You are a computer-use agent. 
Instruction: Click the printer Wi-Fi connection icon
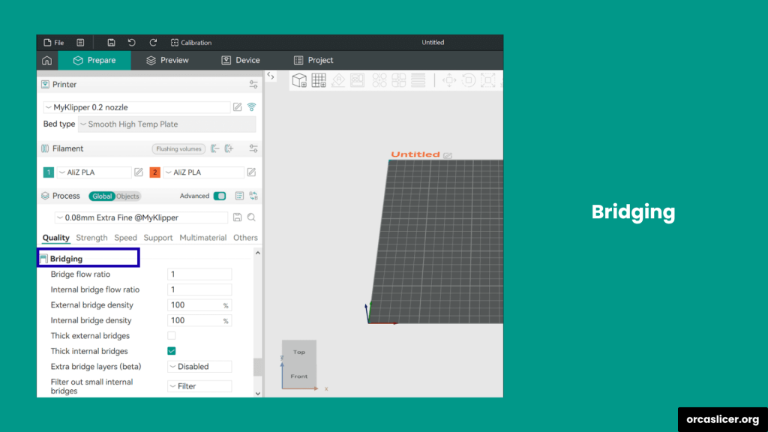[252, 107]
